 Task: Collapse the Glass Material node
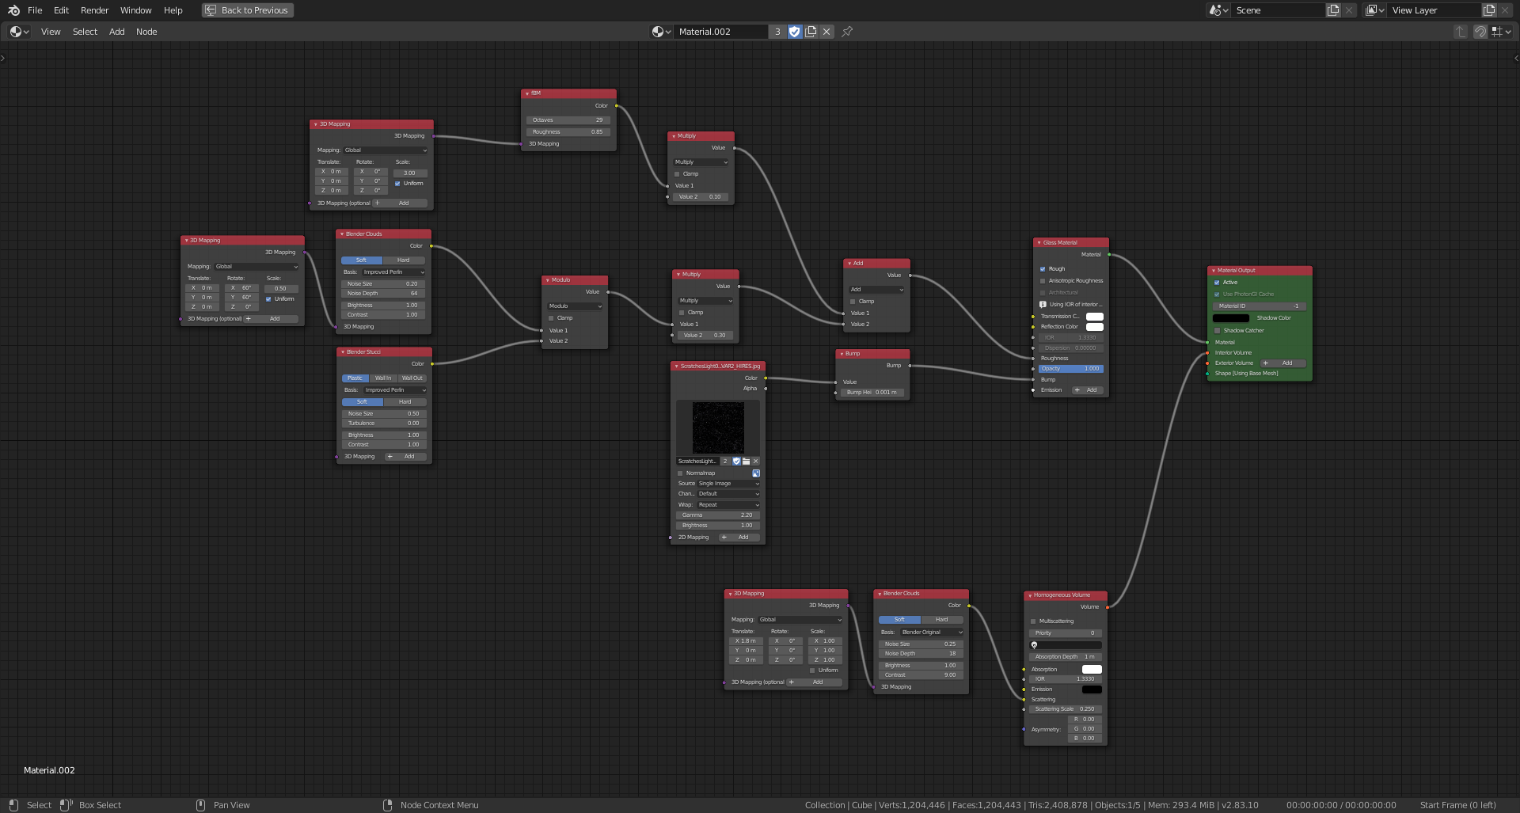[x=1039, y=243]
